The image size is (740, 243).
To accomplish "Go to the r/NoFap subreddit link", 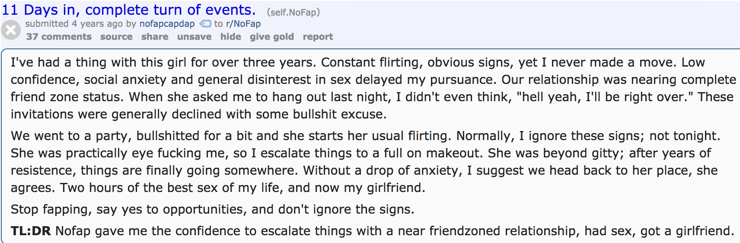I will pyautogui.click(x=243, y=24).
